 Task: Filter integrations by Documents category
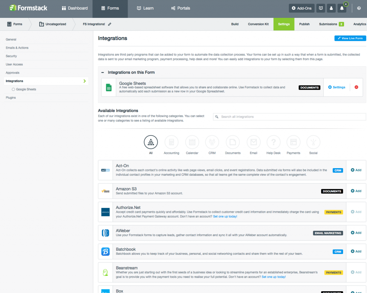point(233,142)
